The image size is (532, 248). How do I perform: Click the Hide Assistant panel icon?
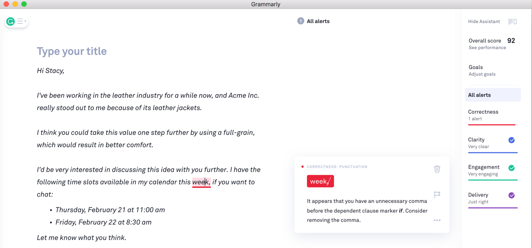pyautogui.click(x=512, y=22)
